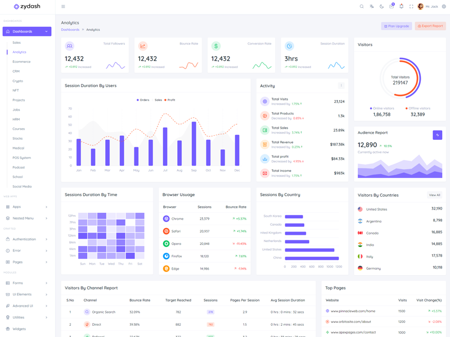The height and width of the screenshot is (337, 450).
Task: Toggle dark mode with moon icon
Action: pos(381,7)
